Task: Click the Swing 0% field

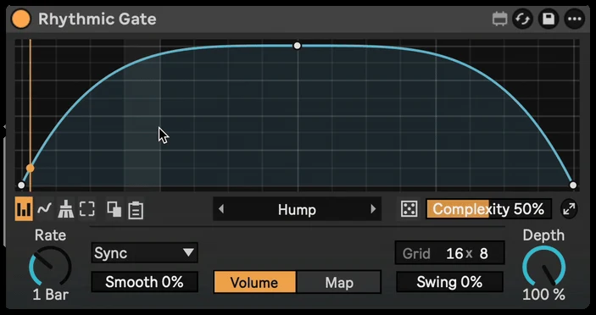Action: [x=449, y=282]
